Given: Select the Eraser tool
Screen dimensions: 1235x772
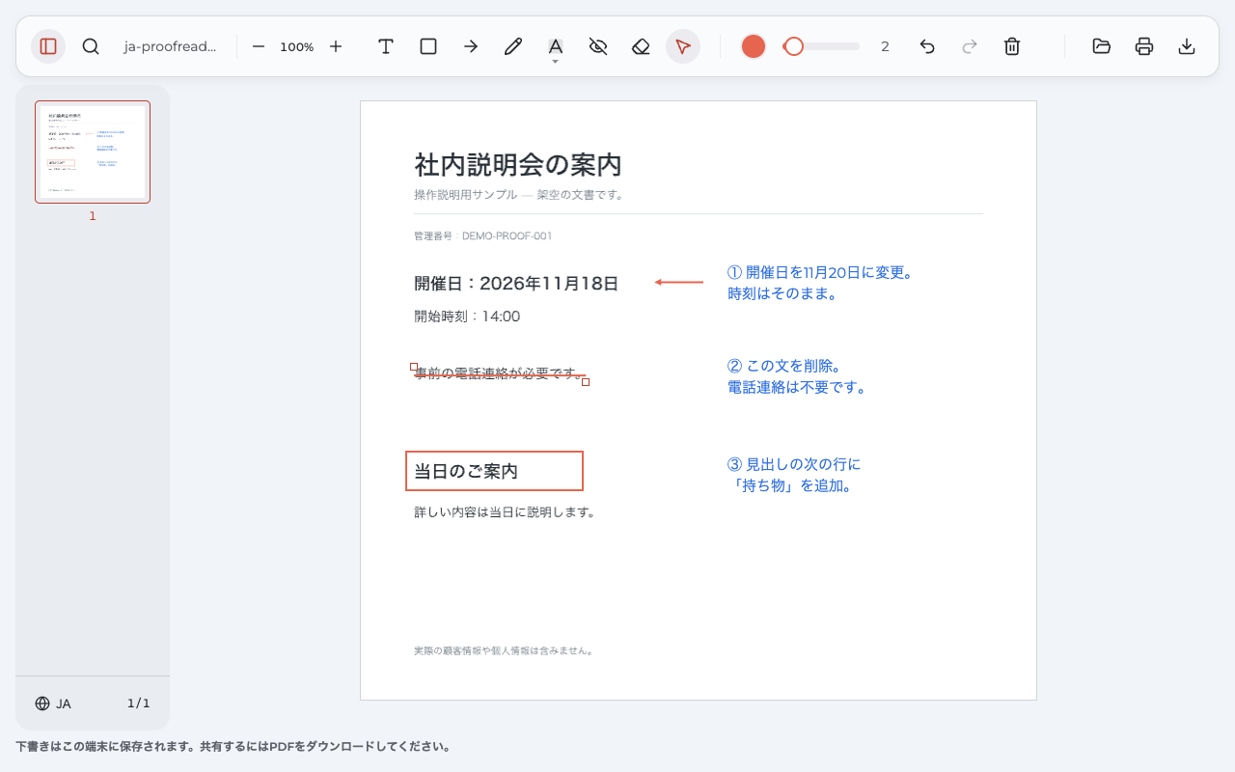Looking at the screenshot, I should pos(641,46).
